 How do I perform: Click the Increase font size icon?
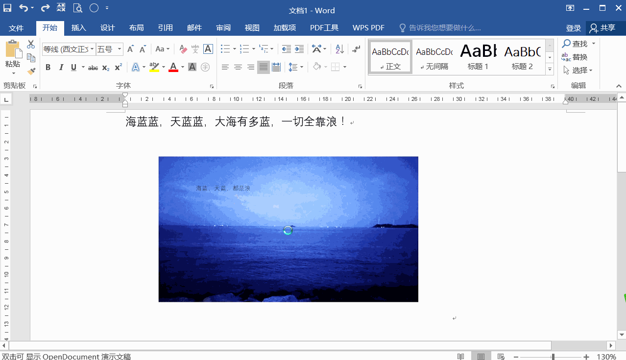130,49
